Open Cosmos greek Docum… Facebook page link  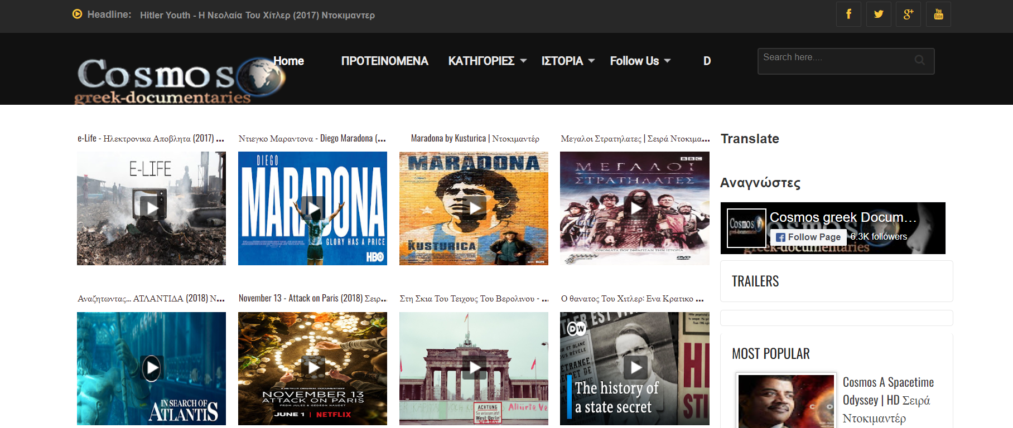[x=843, y=217]
